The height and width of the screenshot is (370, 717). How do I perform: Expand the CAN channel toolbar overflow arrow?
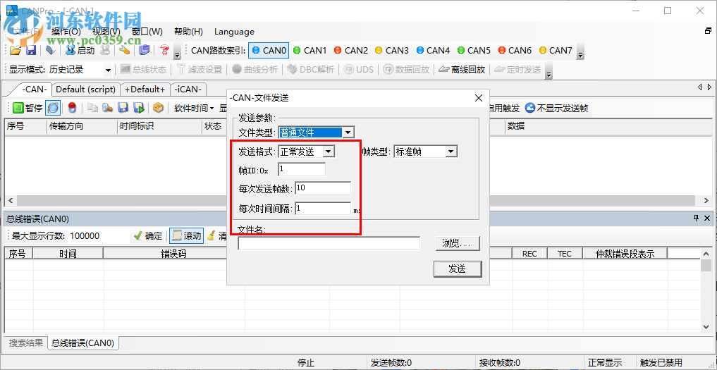coord(580,51)
